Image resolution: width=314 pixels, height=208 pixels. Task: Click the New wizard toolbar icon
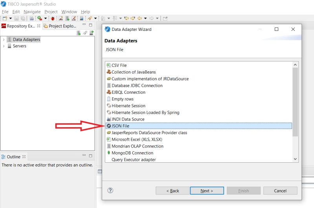tap(5, 18)
